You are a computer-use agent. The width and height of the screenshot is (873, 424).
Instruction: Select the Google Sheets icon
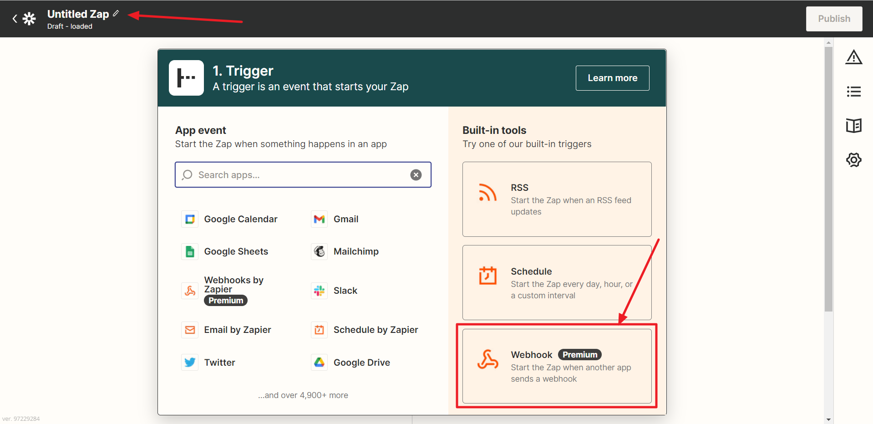click(190, 251)
